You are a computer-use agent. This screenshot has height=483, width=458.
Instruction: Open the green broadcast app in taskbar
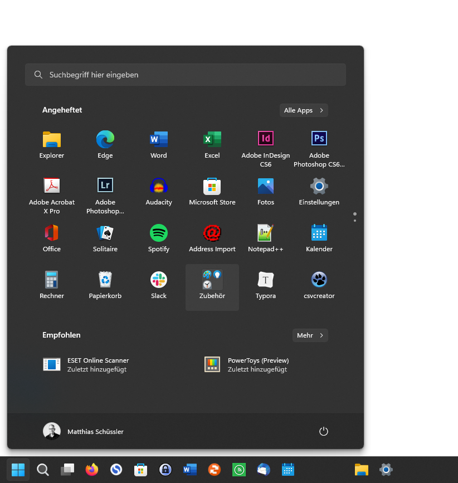coord(239,470)
